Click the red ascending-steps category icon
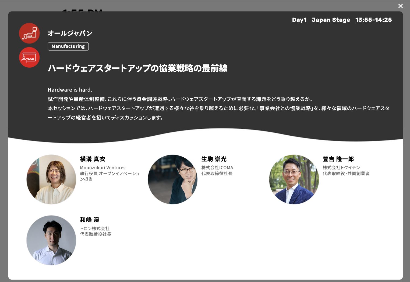 pyautogui.click(x=29, y=33)
